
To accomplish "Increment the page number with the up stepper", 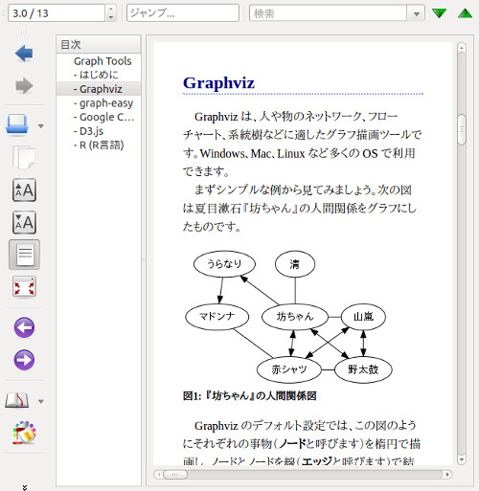I will click(110, 10).
